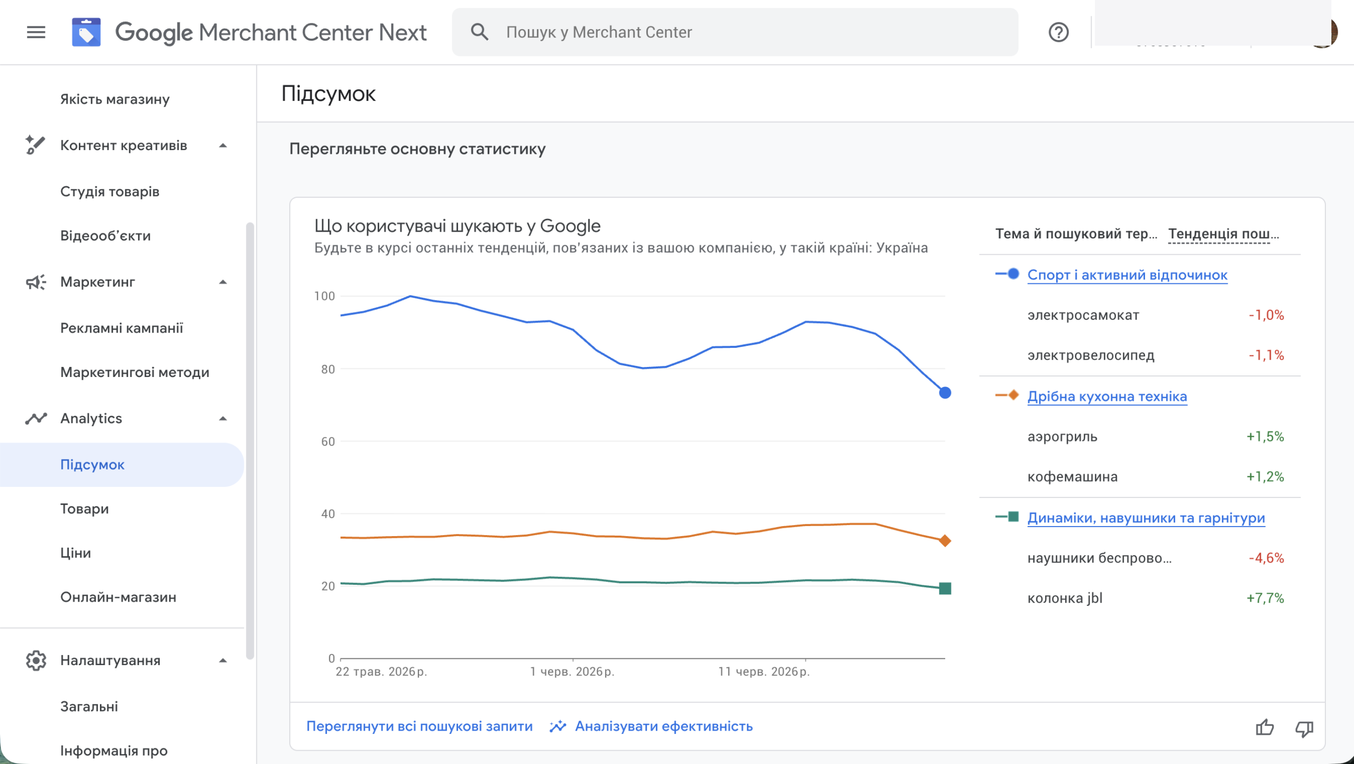This screenshot has height=764, width=1354.
Task: Click Переглянути всі пошукові запити link
Action: tap(419, 726)
